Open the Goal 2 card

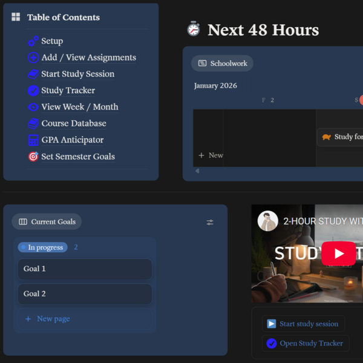tap(85, 294)
